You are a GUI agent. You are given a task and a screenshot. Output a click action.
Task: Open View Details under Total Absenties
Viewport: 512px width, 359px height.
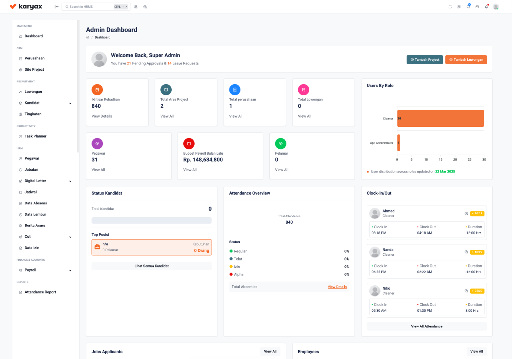click(x=337, y=287)
